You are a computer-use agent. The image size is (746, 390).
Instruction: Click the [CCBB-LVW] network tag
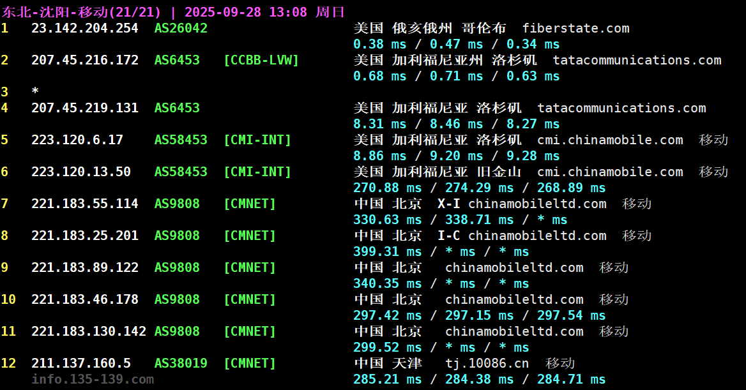click(x=261, y=61)
